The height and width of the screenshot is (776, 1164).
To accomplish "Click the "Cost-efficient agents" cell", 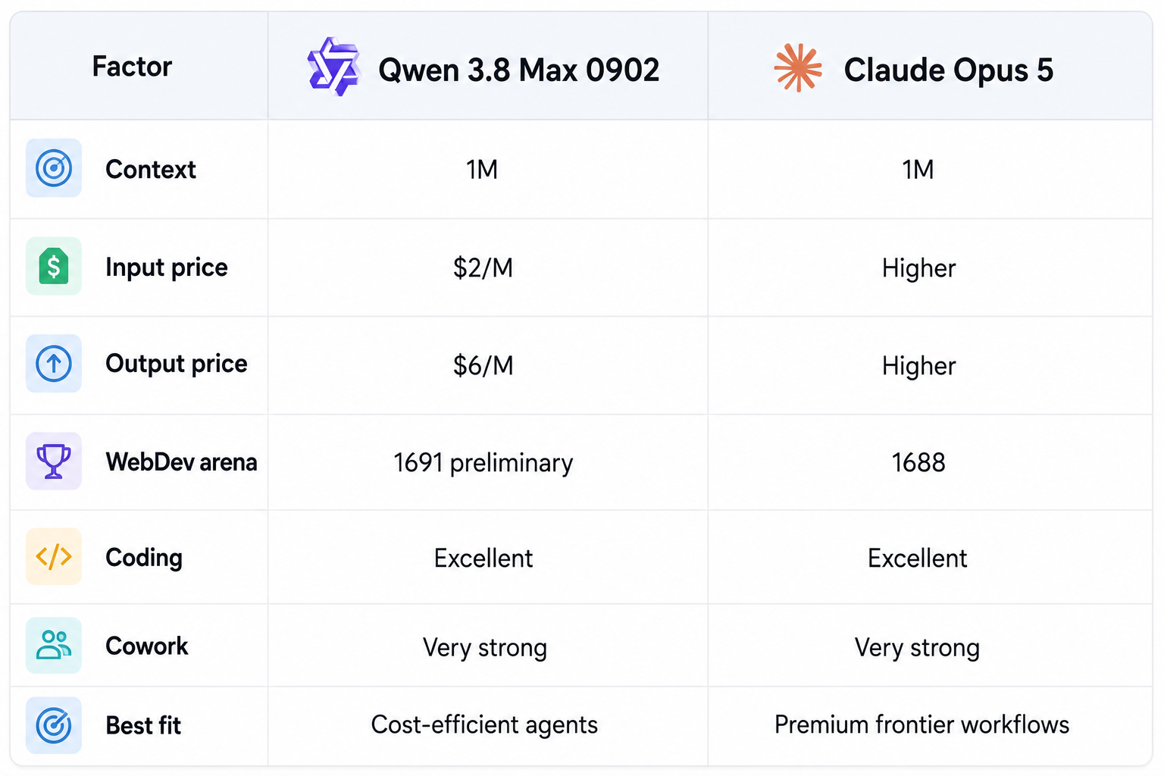I will 484,725.
